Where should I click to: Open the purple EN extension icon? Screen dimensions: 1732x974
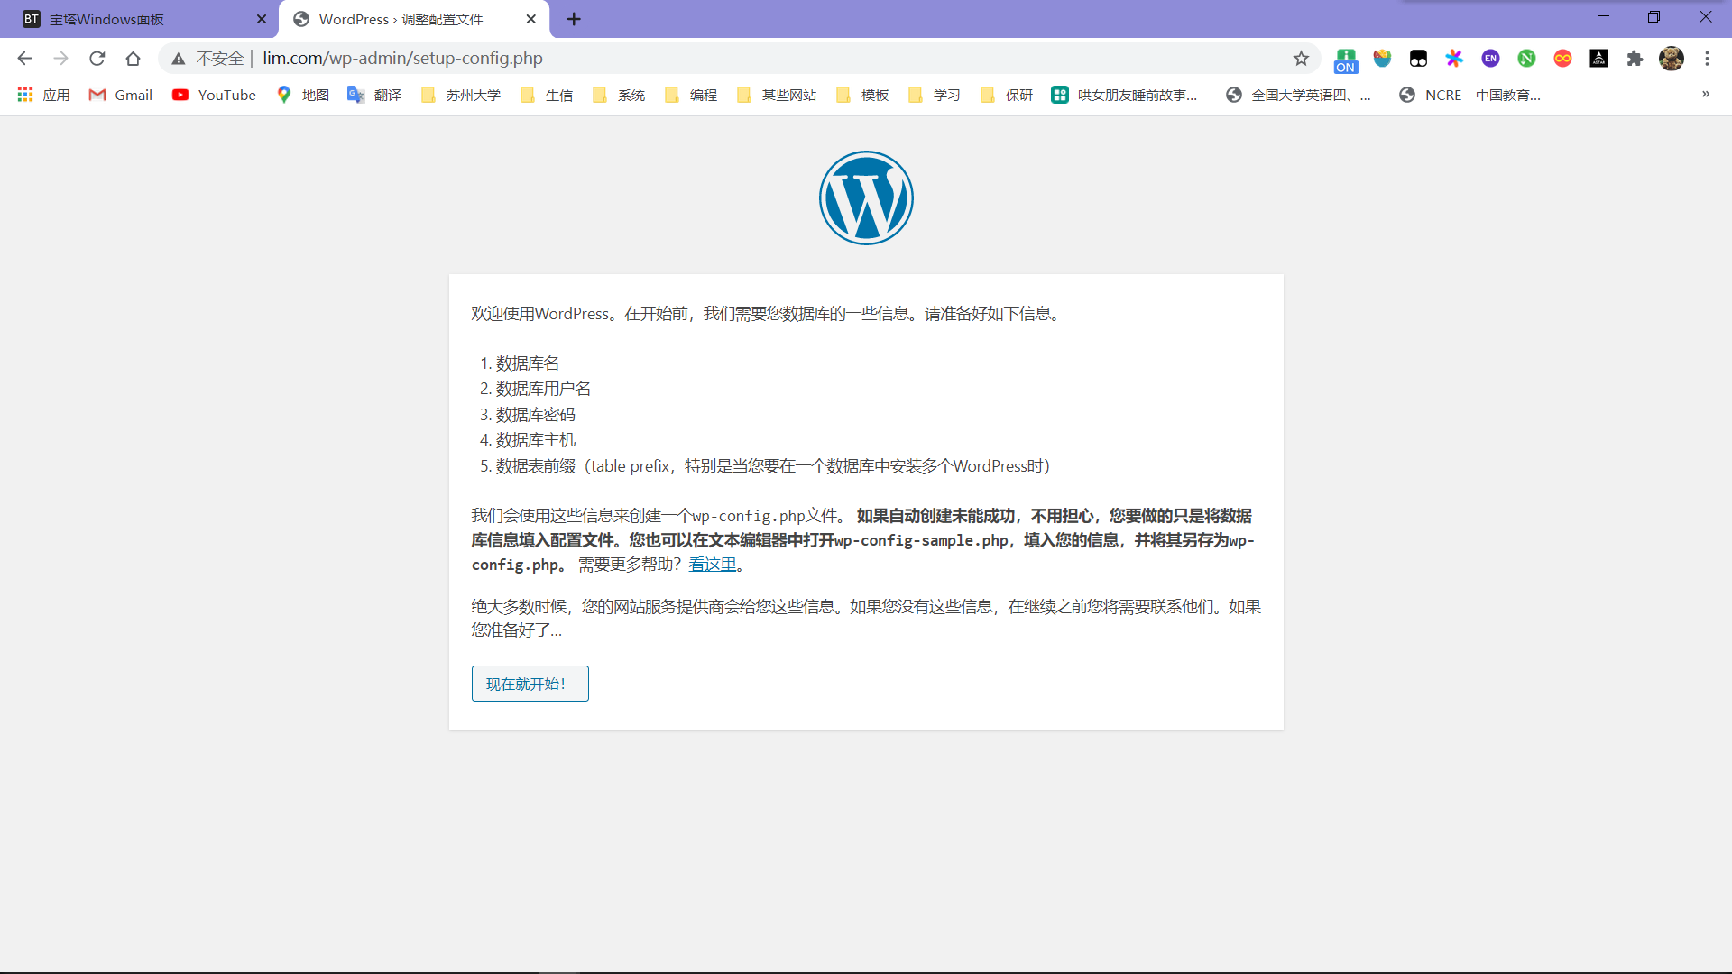(1490, 59)
